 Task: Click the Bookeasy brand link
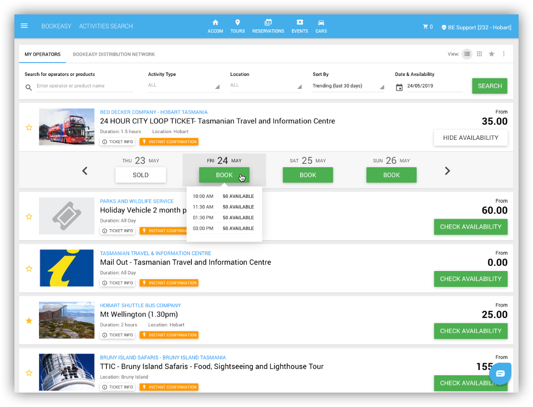(x=56, y=26)
